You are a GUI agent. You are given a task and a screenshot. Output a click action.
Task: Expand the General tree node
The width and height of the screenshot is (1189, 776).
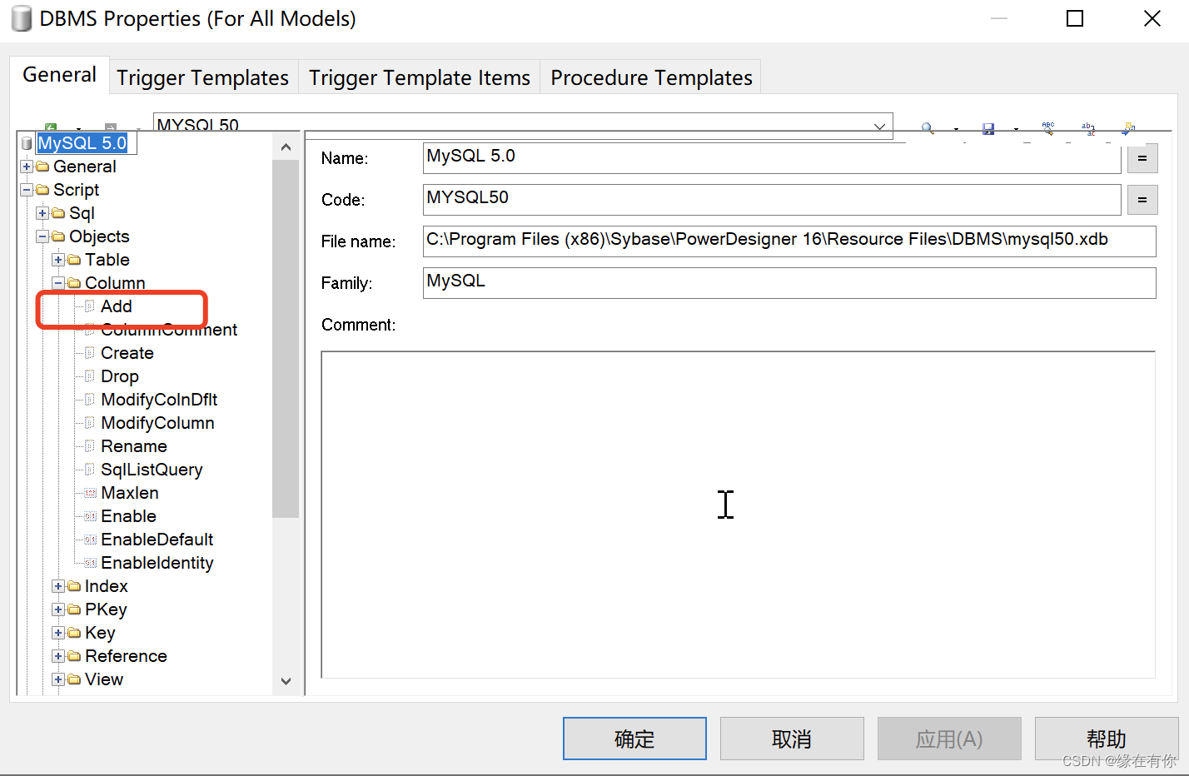tap(27, 167)
